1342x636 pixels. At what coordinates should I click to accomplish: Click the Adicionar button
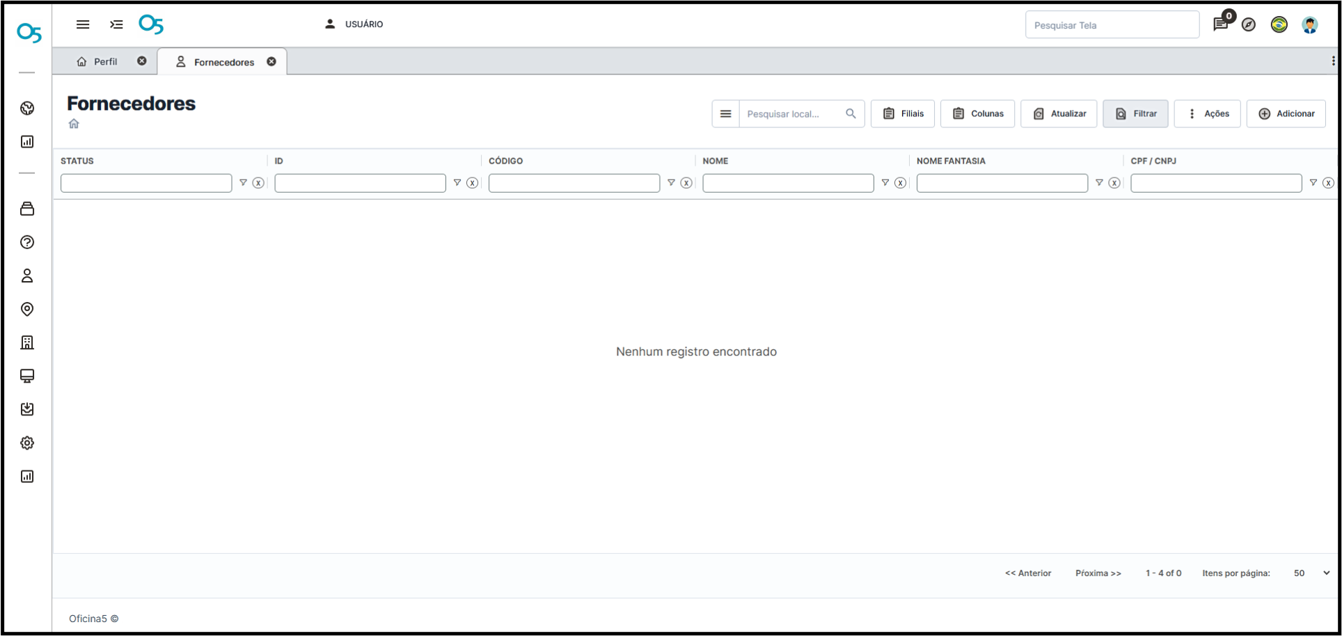1286,113
